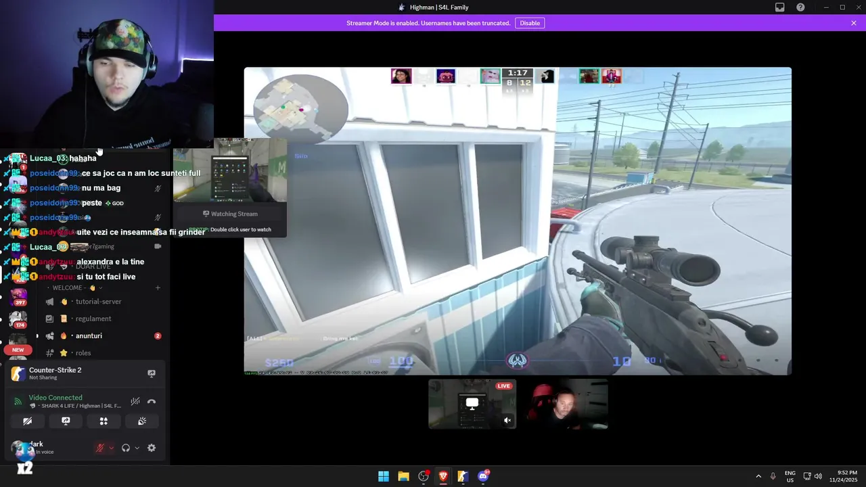Switch to Counter-Strike 2 taskbar icon
Screen dimensions: 866x487
click(463, 476)
